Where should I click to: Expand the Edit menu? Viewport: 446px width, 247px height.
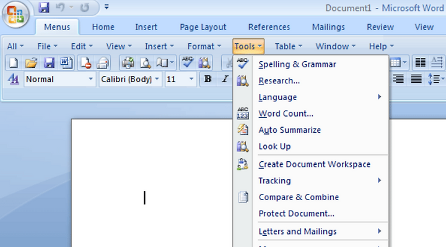click(x=82, y=46)
